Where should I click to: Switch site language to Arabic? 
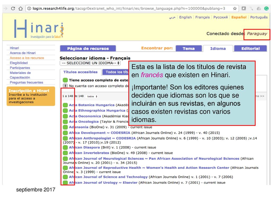pyautogui.click(x=172, y=17)
